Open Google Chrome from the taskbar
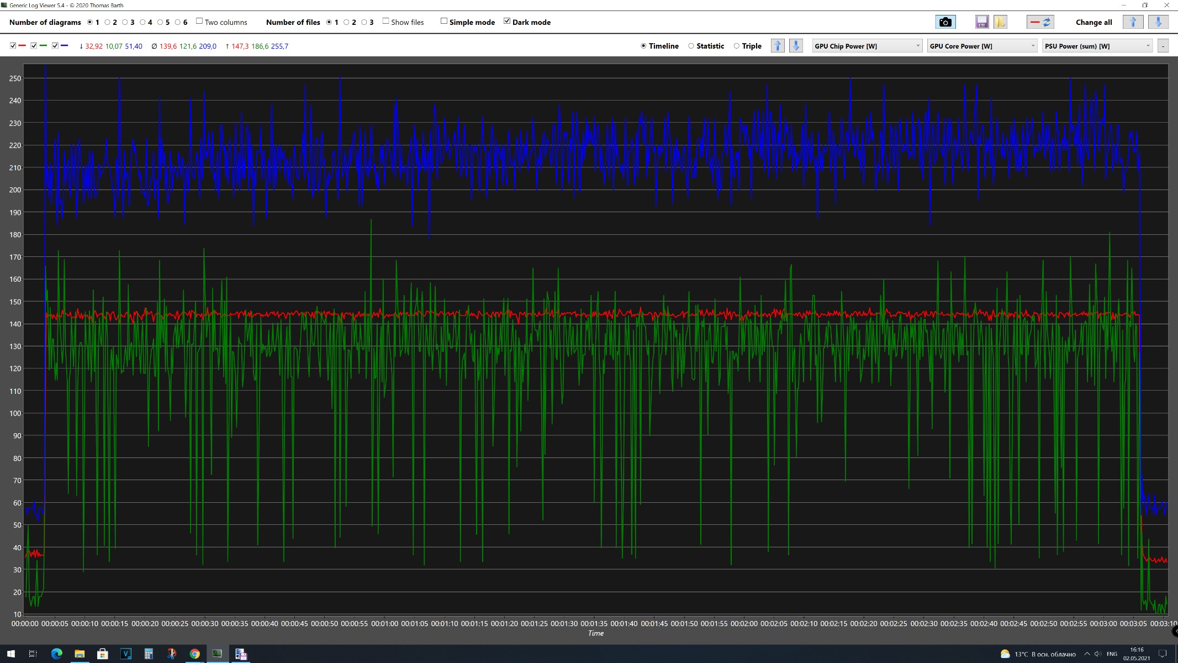Viewport: 1178px width, 663px height. coord(194,654)
